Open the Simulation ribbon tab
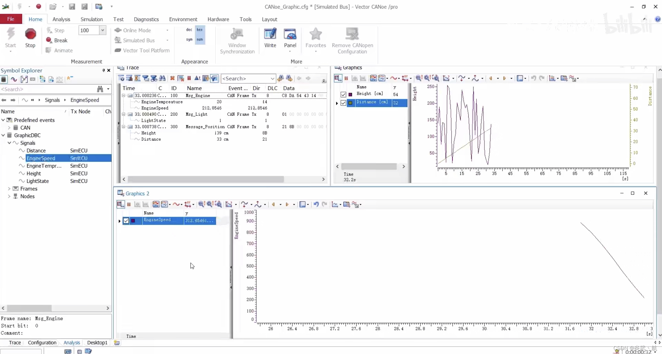Screen dimensions: 662x354 click(92, 19)
